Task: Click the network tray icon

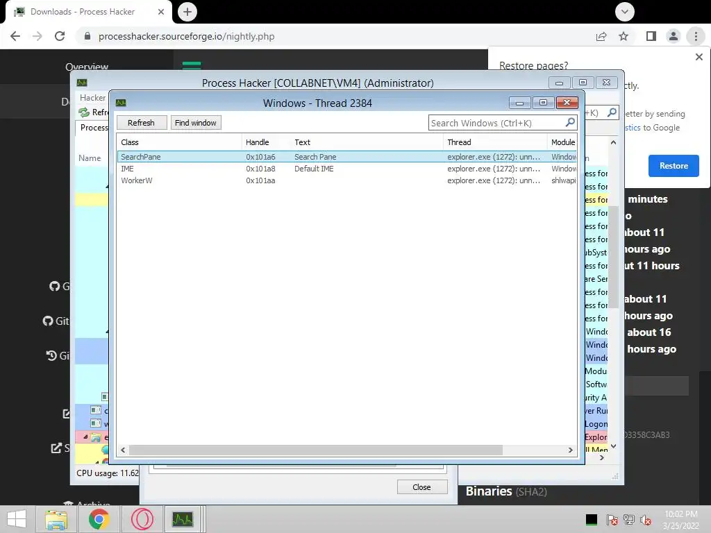Action: (629, 520)
